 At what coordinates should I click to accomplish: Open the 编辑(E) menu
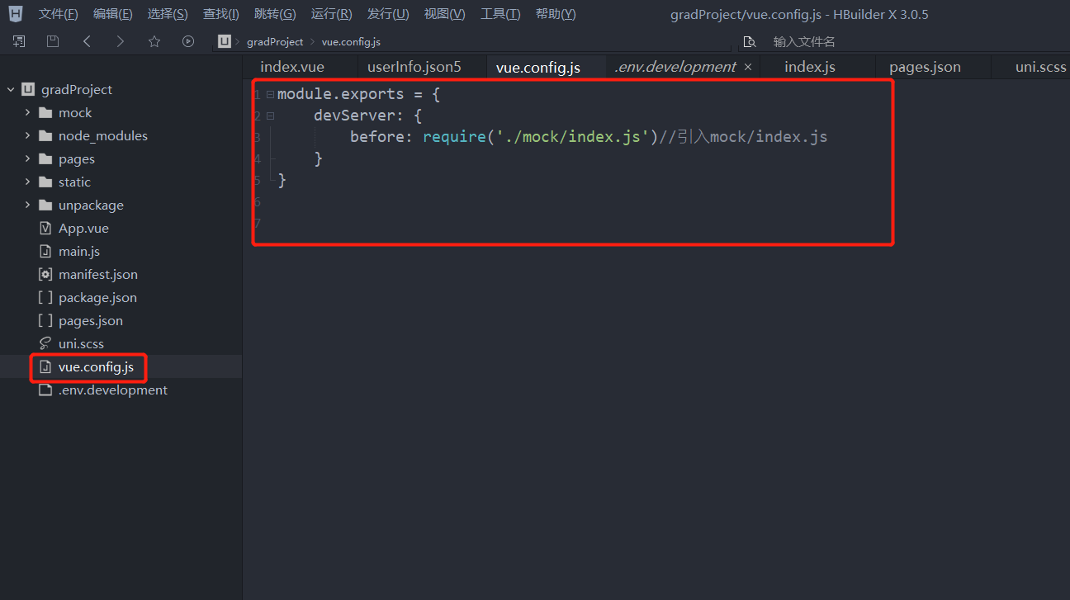[x=113, y=14]
